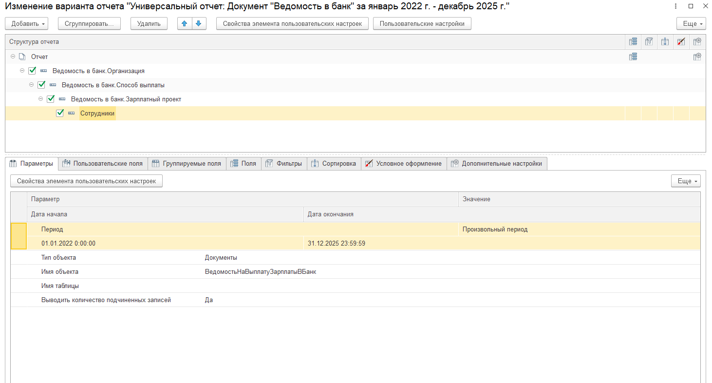Collapse the Отчет root tree node
Viewport: 712px width, 383px height.
(x=13, y=57)
